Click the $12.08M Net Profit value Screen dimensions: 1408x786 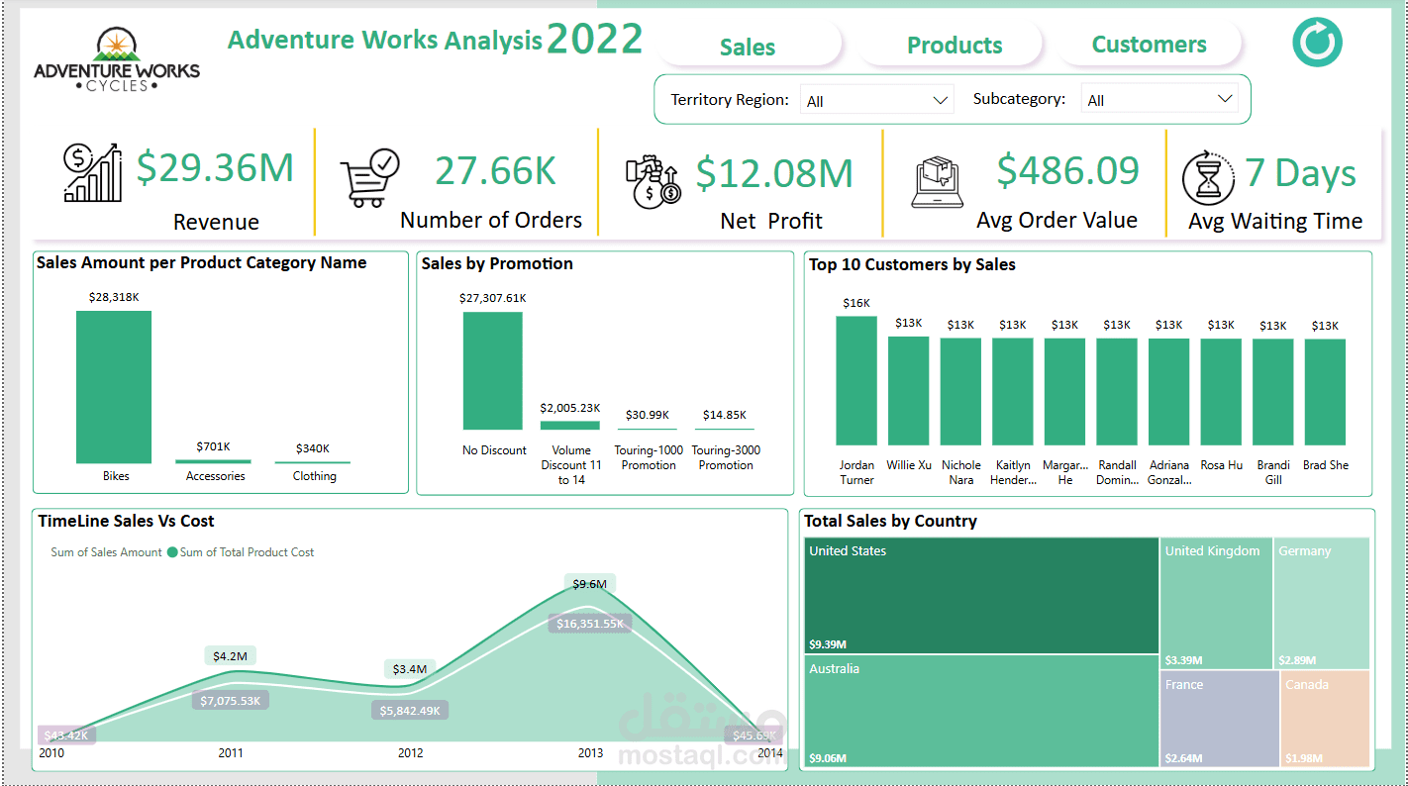click(x=774, y=173)
